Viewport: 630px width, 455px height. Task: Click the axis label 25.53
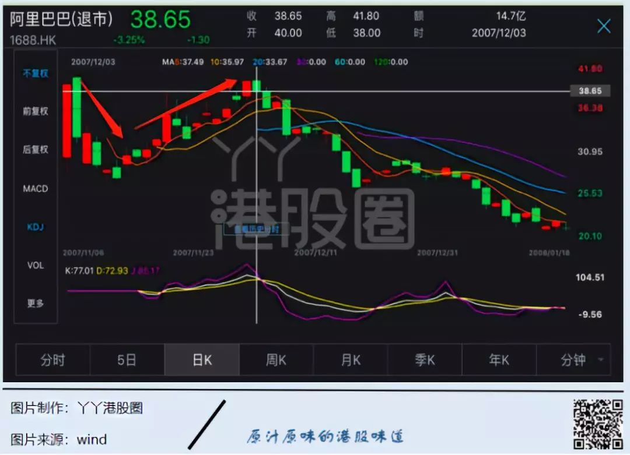590,193
